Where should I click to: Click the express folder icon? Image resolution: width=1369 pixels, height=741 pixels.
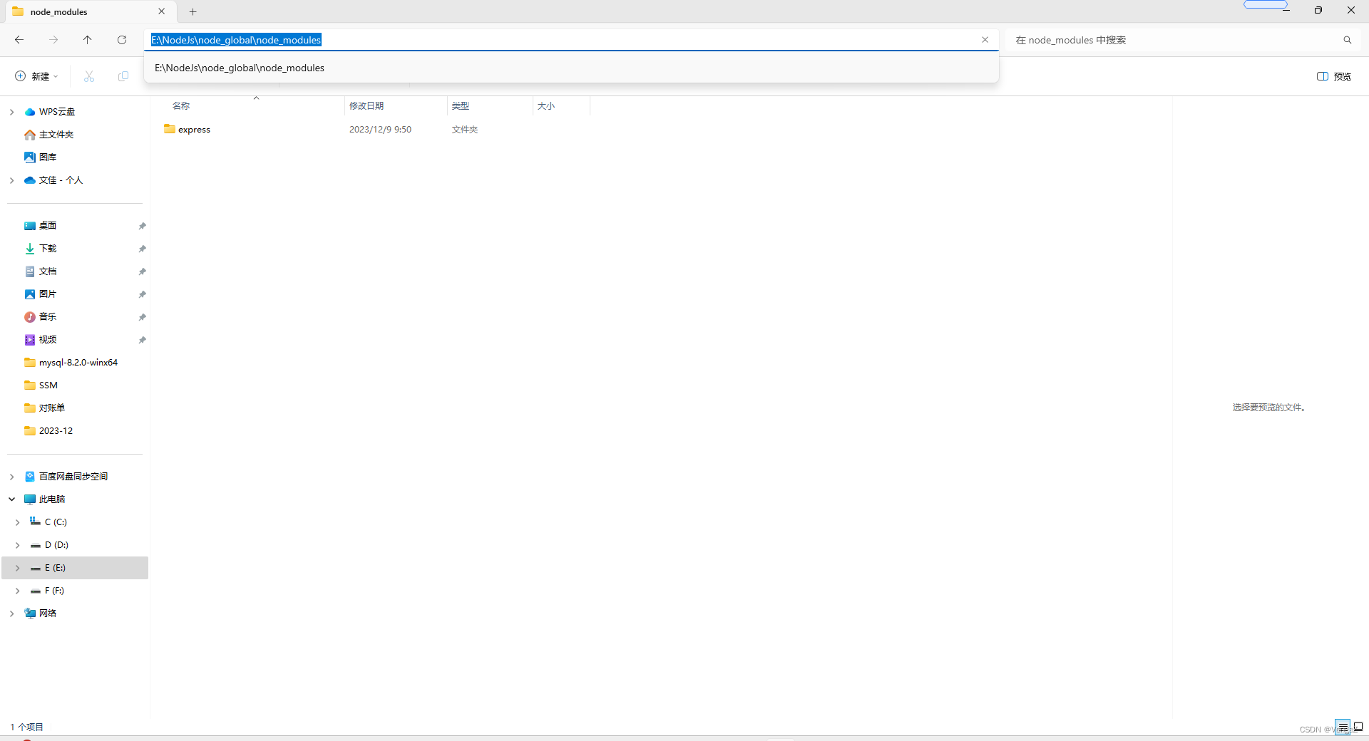(x=170, y=129)
